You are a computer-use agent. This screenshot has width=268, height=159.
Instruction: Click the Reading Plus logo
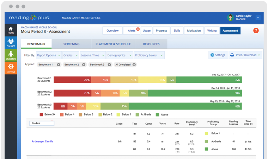[29, 18]
